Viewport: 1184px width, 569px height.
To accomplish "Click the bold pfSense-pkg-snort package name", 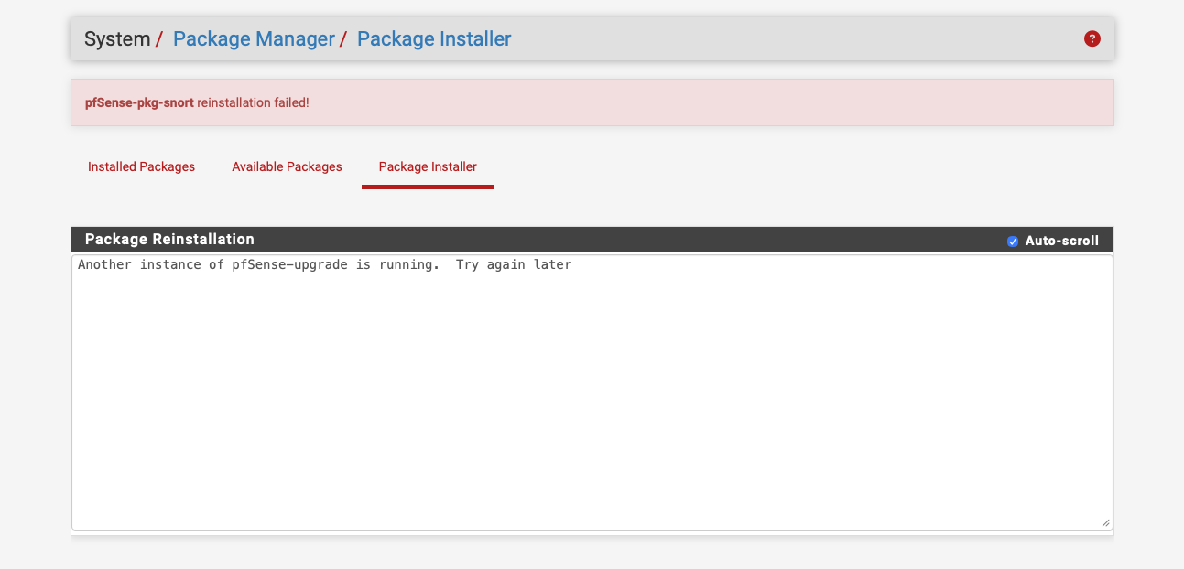I will tap(139, 102).
